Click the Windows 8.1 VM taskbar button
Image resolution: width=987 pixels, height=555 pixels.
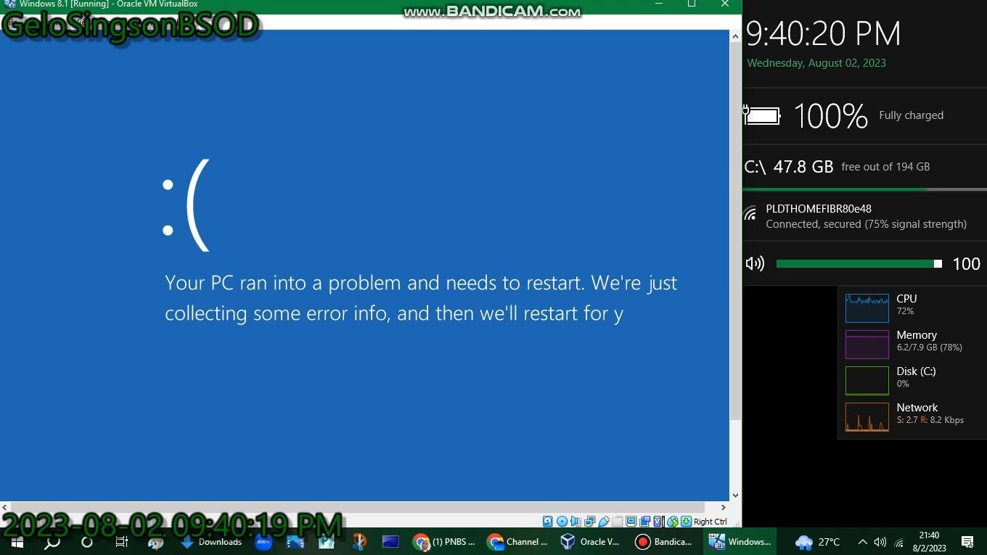point(740,542)
